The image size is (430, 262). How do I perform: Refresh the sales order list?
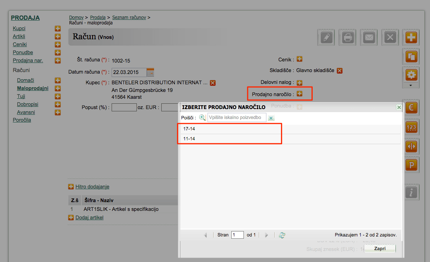click(282, 235)
